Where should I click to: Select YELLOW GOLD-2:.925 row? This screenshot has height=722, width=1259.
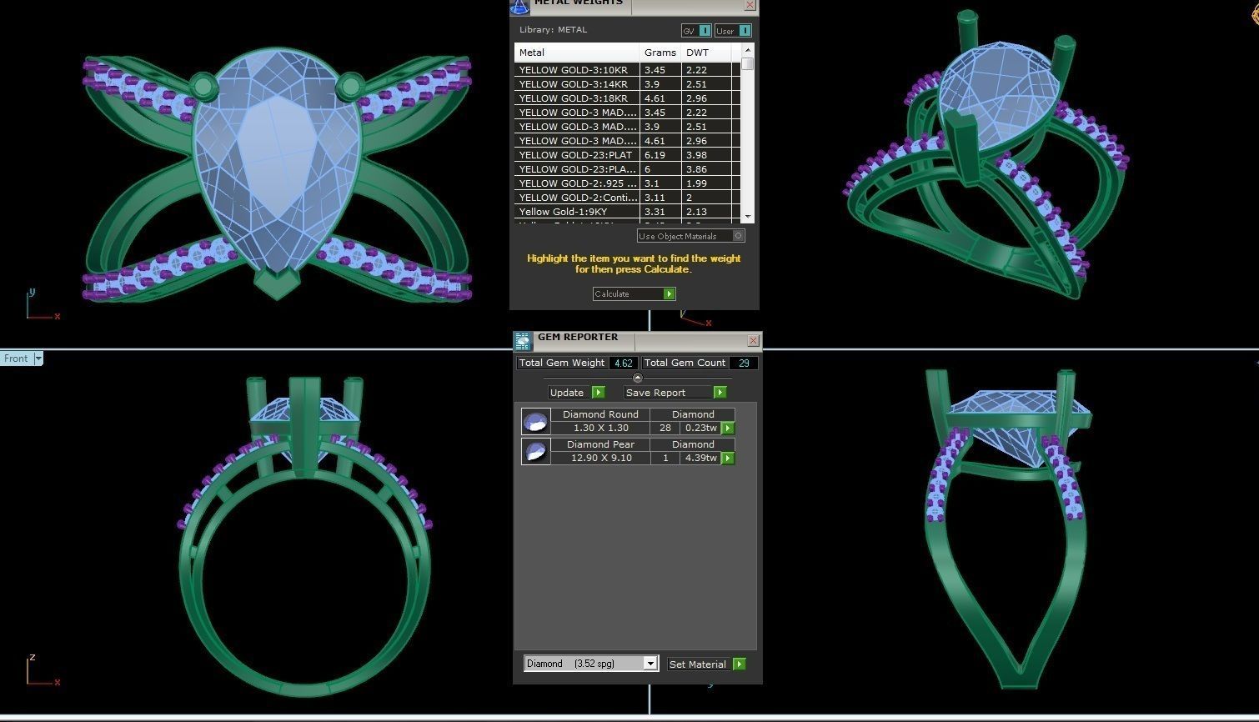point(627,183)
